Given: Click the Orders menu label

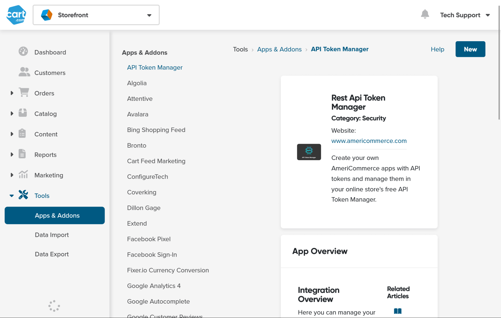Looking at the screenshot, I should pyautogui.click(x=44, y=93).
